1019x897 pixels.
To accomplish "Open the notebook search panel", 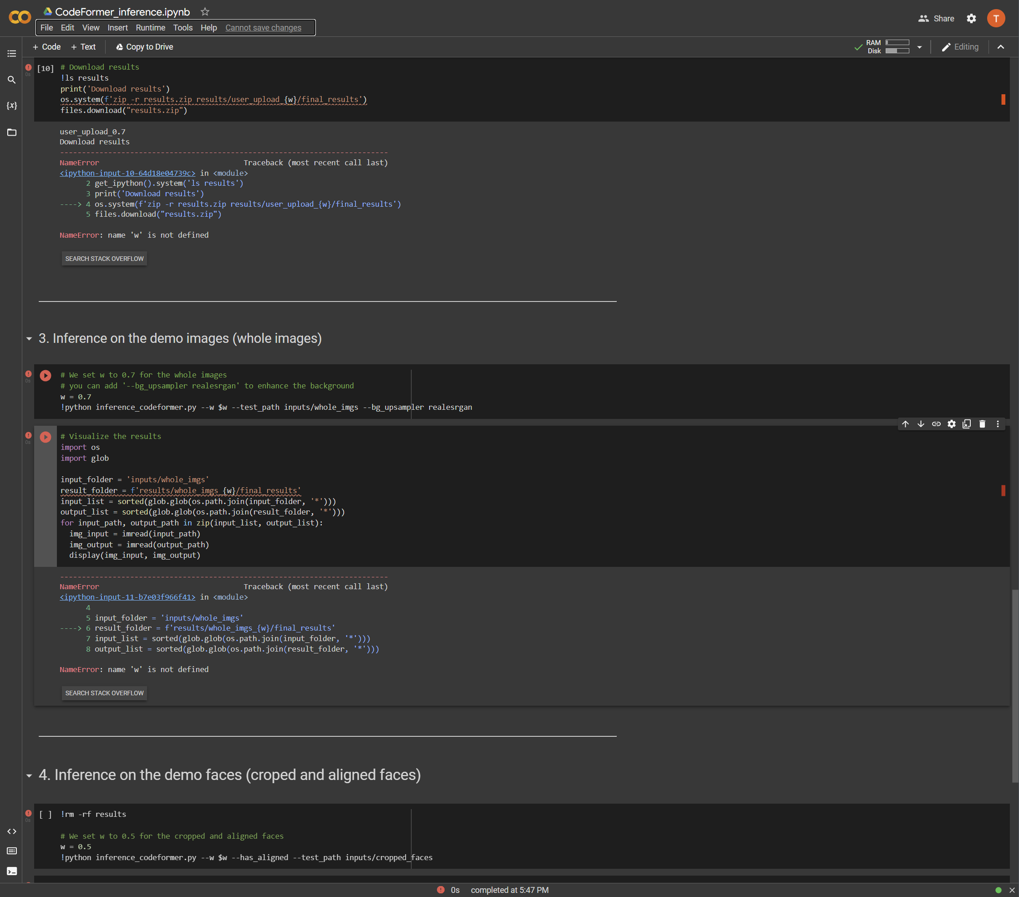I will point(11,79).
